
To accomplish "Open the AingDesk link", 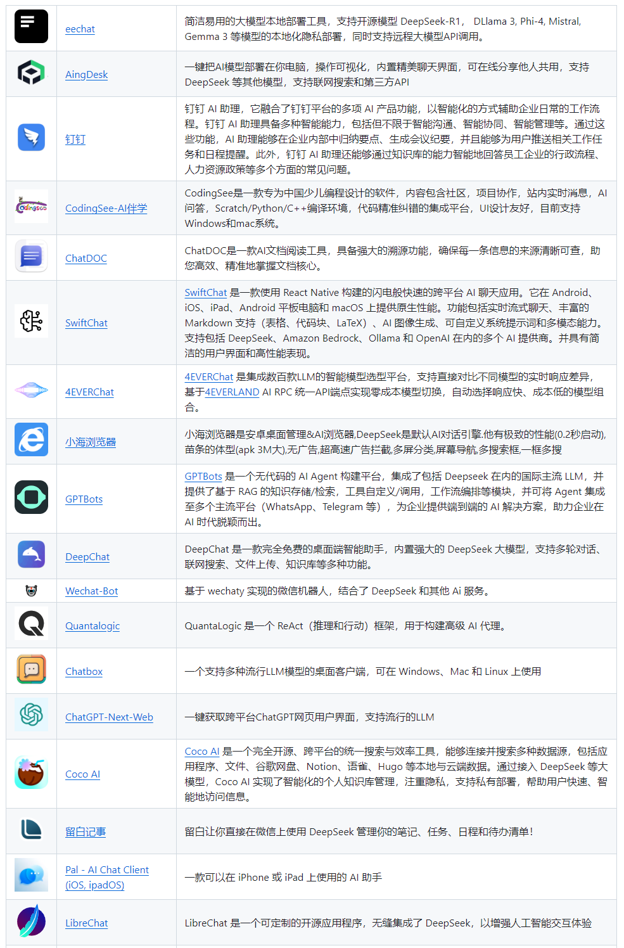I will coord(87,75).
